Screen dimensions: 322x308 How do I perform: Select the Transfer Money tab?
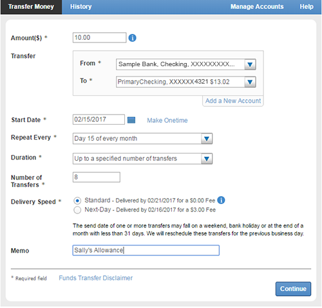tap(31, 6)
